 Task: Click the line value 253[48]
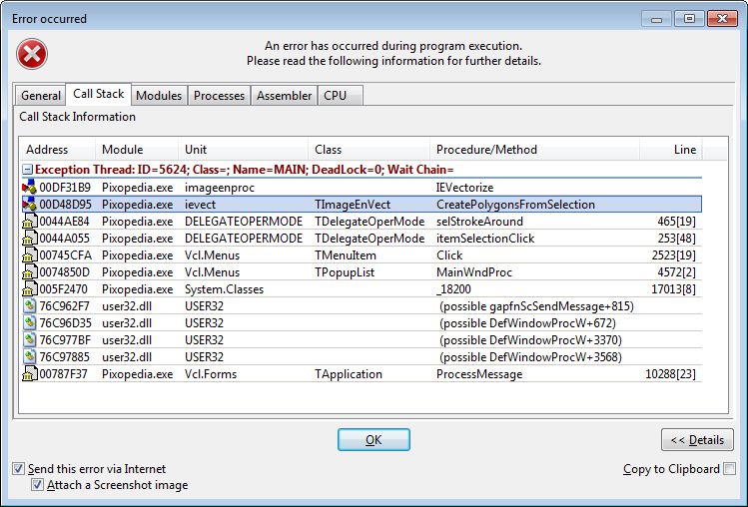676,239
